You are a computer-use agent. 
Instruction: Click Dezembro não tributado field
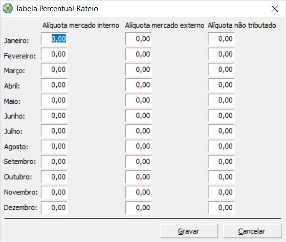[x=221, y=207]
